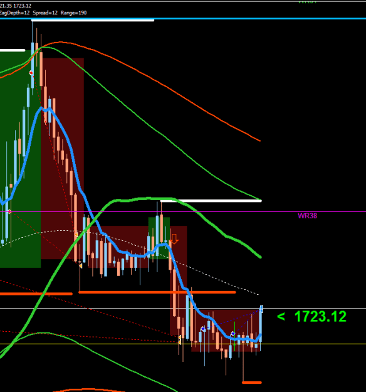Click the green 1723.12 price label
The height and width of the screenshot is (392, 366).
coord(320,317)
